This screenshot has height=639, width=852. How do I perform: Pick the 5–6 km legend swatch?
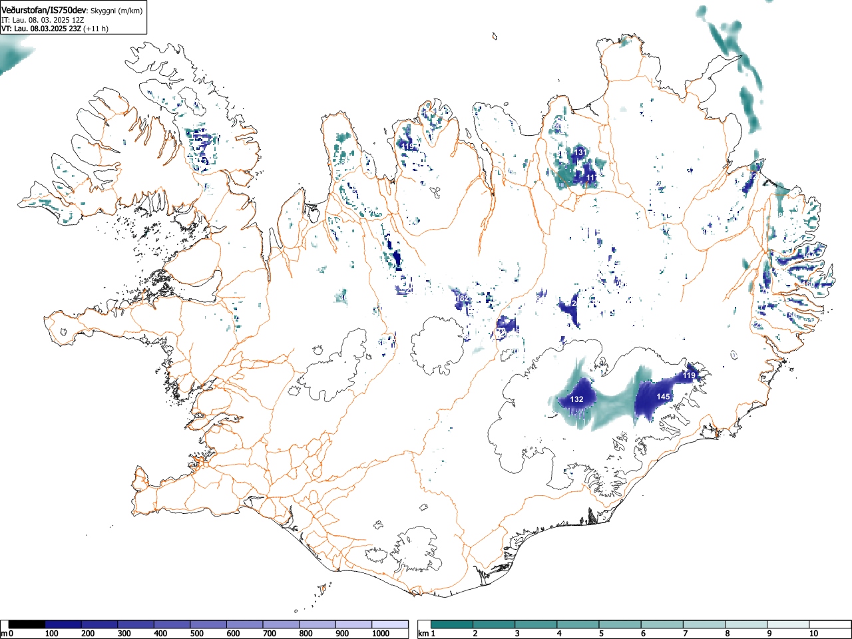(620, 624)
